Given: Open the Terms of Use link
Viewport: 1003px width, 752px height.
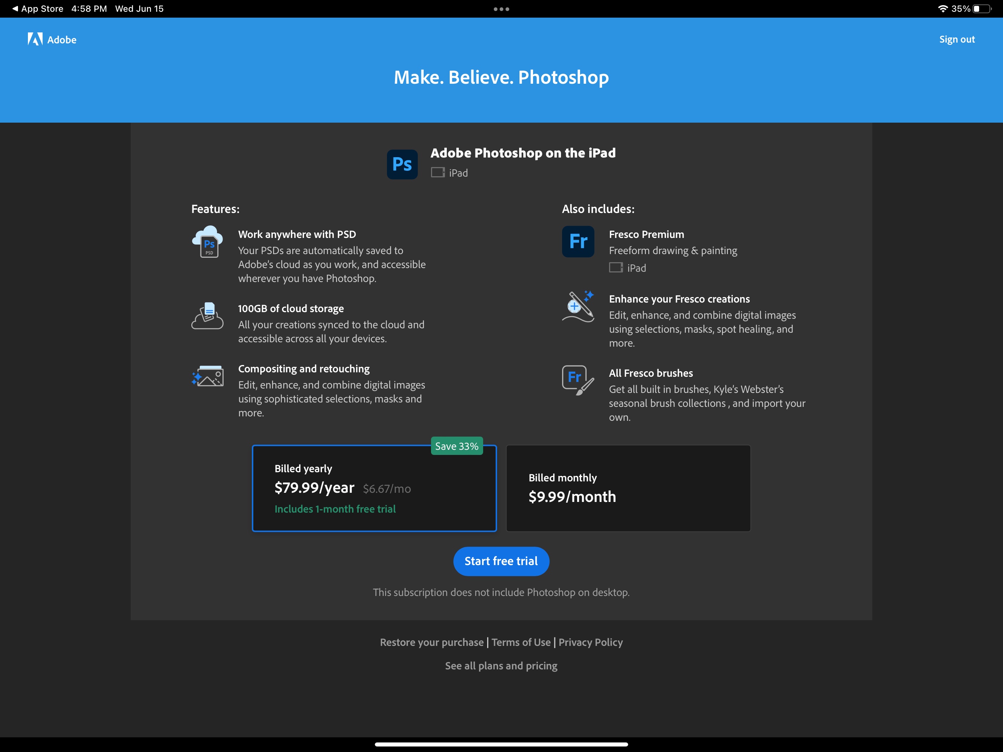Looking at the screenshot, I should pos(521,642).
